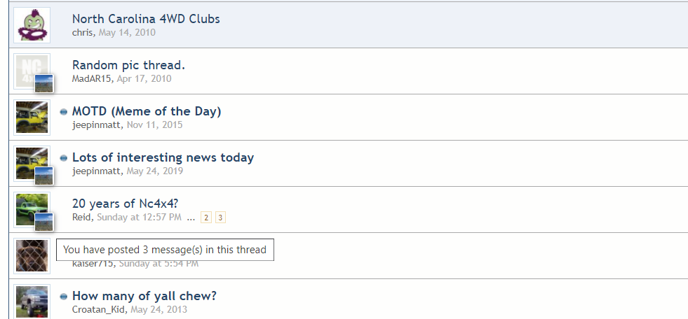Click small overlay avatar on 20 years of Nc4x4 thread
The width and height of the screenshot is (688, 319).
[x=44, y=222]
